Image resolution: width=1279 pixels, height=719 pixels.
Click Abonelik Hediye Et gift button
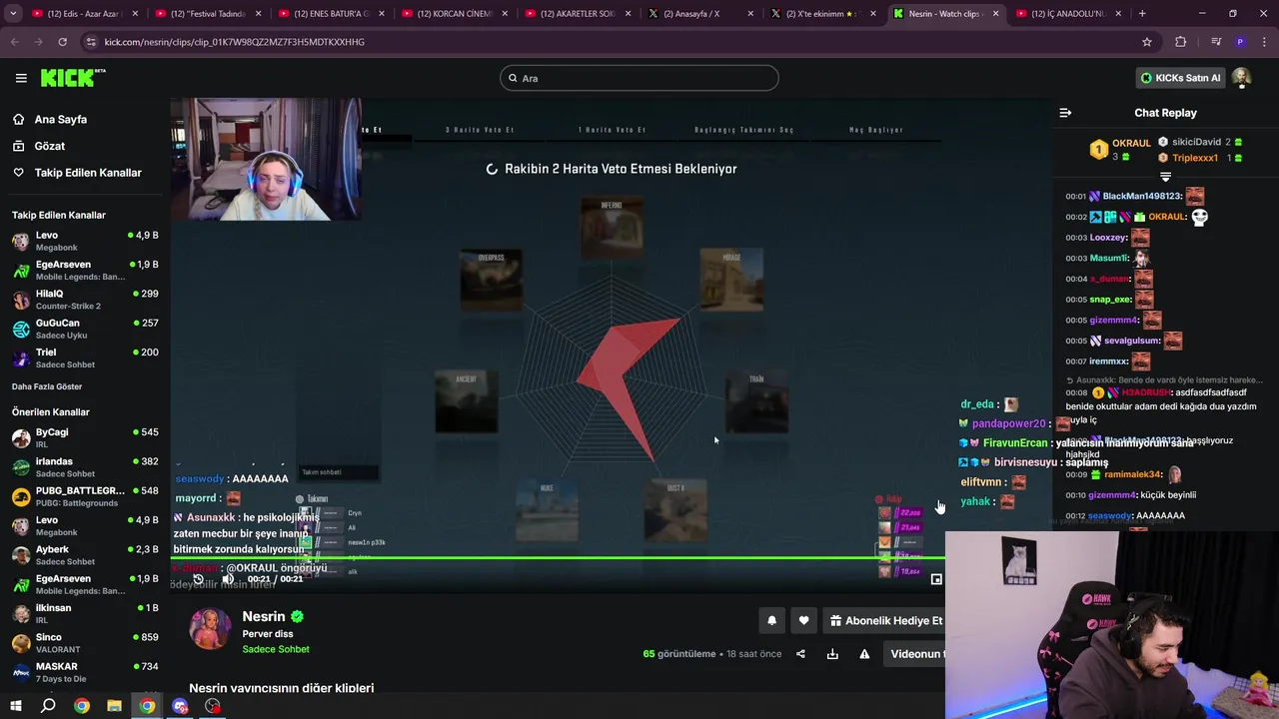click(885, 621)
